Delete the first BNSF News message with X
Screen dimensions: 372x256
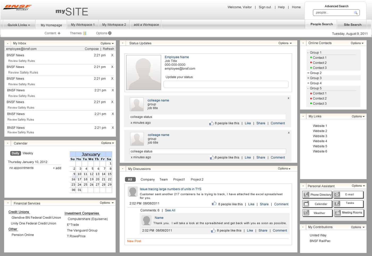(112, 55)
